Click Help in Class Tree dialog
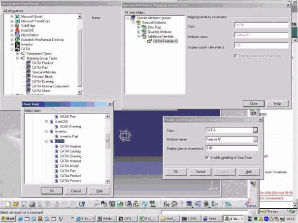This screenshot has height=223, width=298. pos(99,191)
